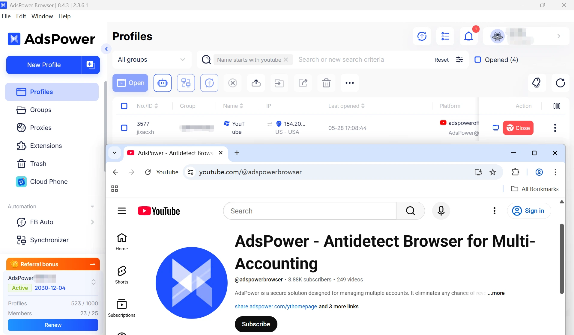The width and height of the screenshot is (574, 335).
Task: Click Reset in the search bar
Action: pyautogui.click(x=441, y=60)
